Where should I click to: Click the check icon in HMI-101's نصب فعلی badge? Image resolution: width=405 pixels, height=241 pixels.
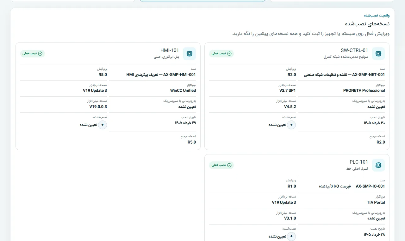(40, 54)
